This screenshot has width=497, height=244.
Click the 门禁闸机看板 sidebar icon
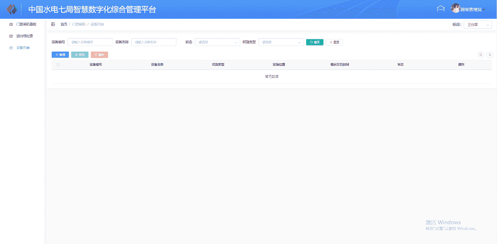click(11, 24)
